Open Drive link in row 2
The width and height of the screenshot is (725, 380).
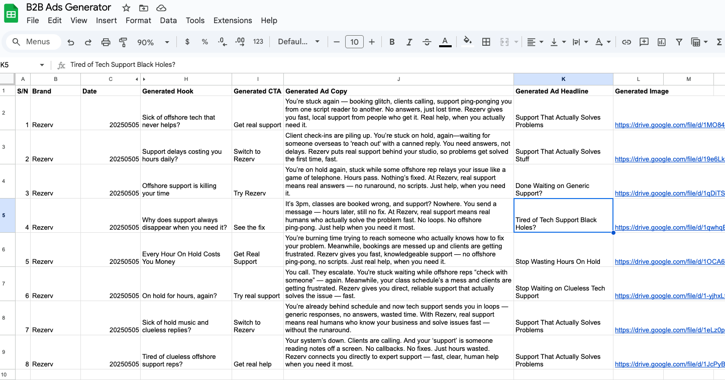click(670, 125)
